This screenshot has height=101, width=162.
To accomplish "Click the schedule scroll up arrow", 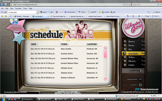I will [105, 48].
